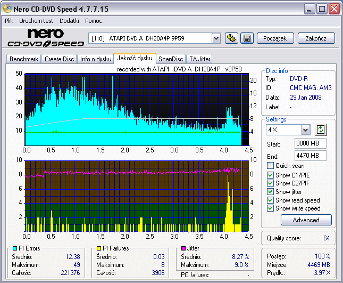This screenshot has width=343, height=283.
Task: Enable the Quick scan checkbox
Action: point(270,166)
